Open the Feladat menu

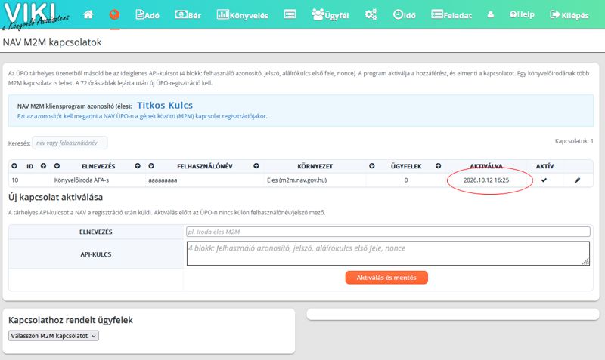pyautogui.click(x=451, y=15)
